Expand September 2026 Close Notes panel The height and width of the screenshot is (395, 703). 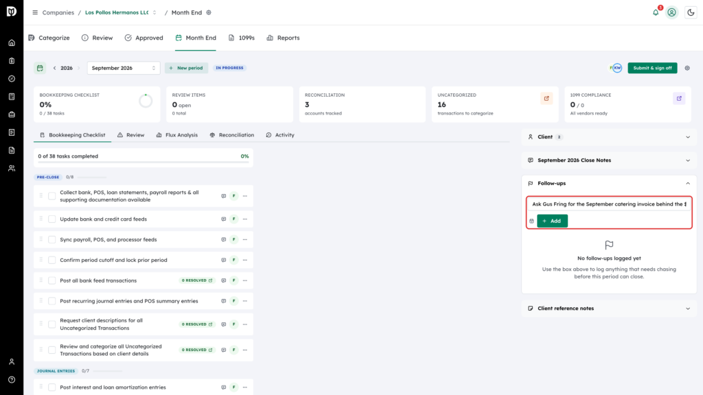pos(609,160)
